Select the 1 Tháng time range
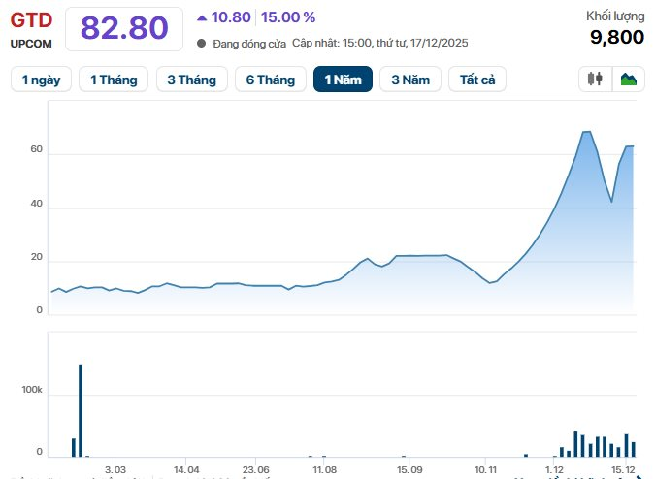Viewport: 655px width, 479px height. point(114,80)
